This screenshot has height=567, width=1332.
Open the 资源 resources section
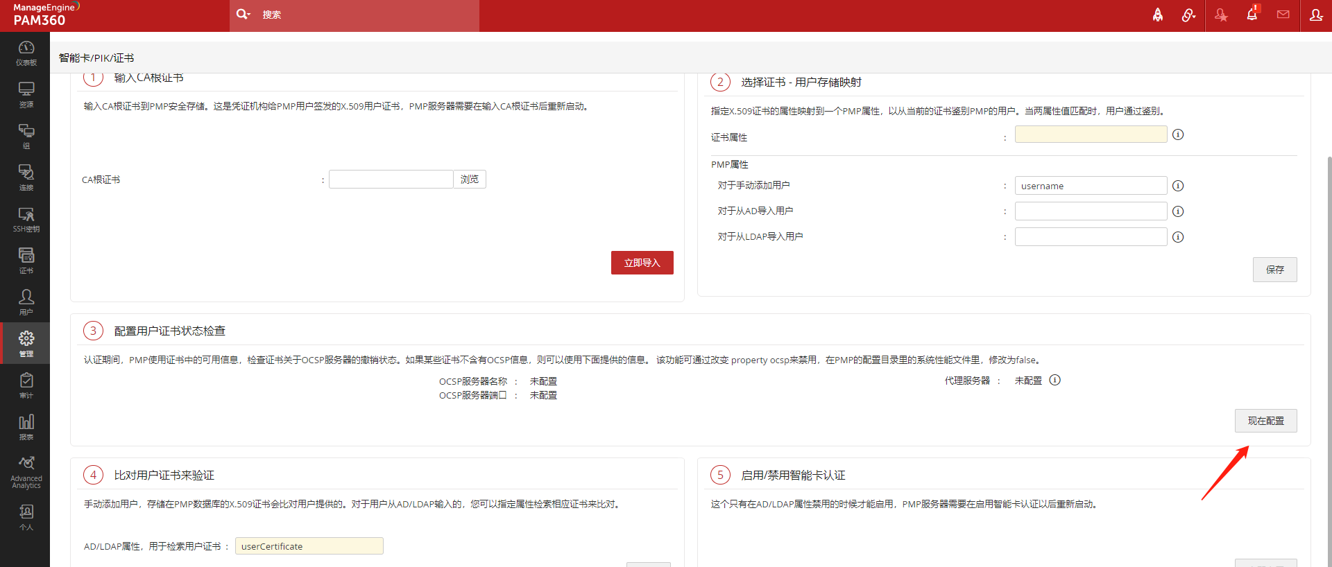coord(26,94)
